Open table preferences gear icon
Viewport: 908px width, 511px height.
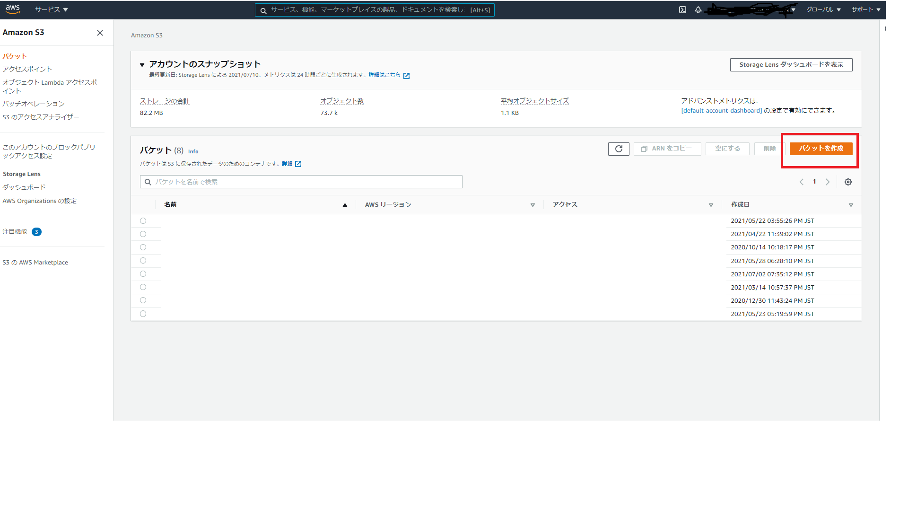tap(848, 182)
